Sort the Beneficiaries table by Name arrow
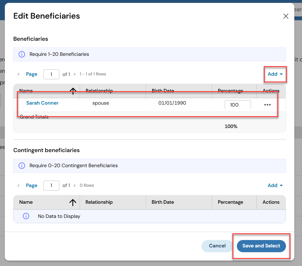Screen dimensions: 302x266 (73, 91)
